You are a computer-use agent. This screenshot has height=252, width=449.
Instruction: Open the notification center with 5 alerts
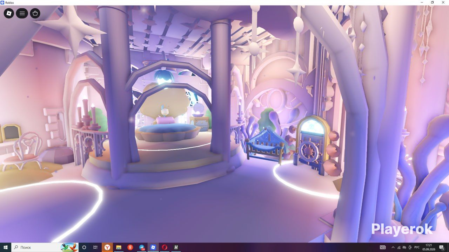point(442,247)
